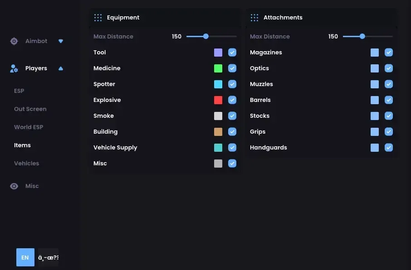
Task: Open the Tool color swatch
Action: click(x=218, y=53)
